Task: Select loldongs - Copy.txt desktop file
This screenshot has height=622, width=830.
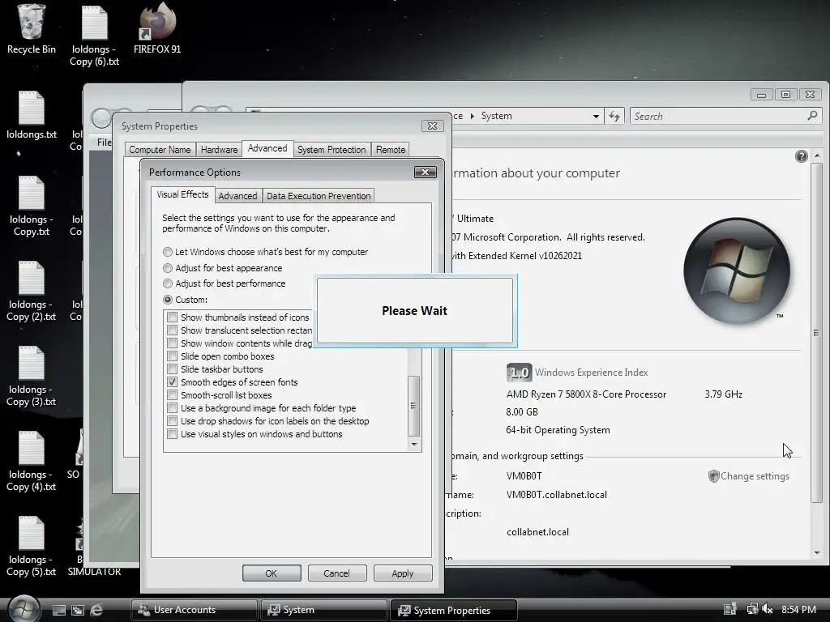Action: tap(32, 207)
